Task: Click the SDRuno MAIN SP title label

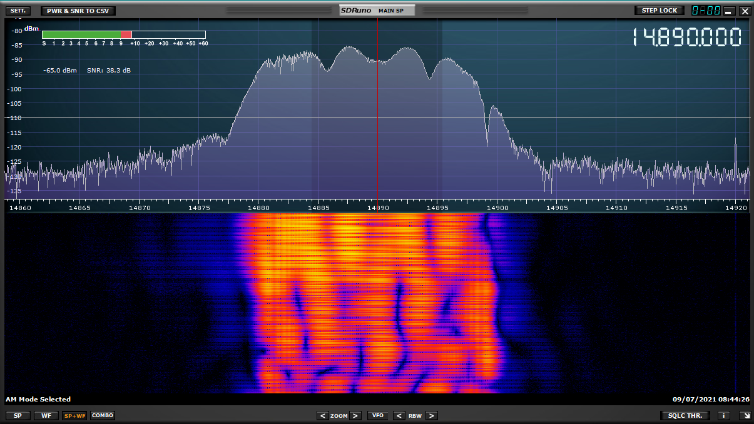Action: pos(377,11)
